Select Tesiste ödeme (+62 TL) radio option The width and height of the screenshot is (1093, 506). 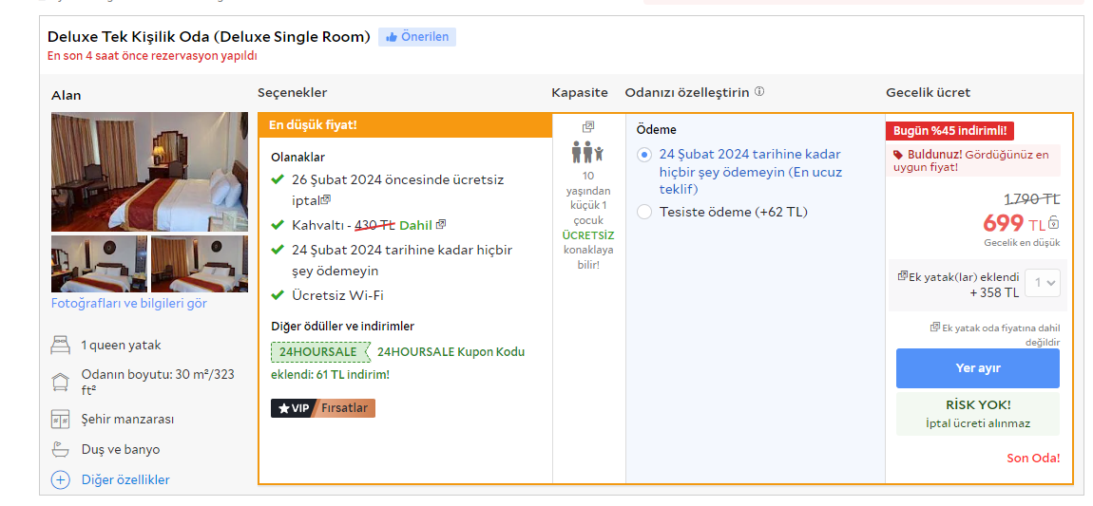pos(645,212)
